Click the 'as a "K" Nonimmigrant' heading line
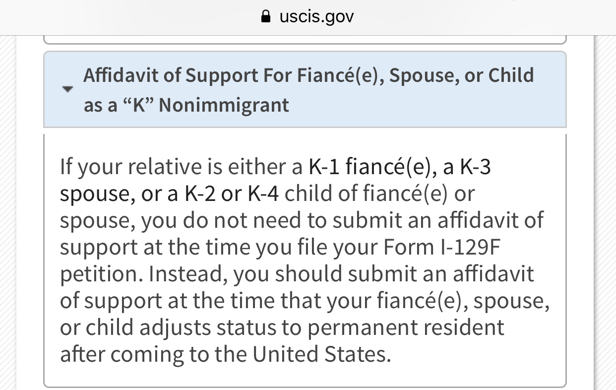The width and height of the screenshot is (616, 390). 186,105
